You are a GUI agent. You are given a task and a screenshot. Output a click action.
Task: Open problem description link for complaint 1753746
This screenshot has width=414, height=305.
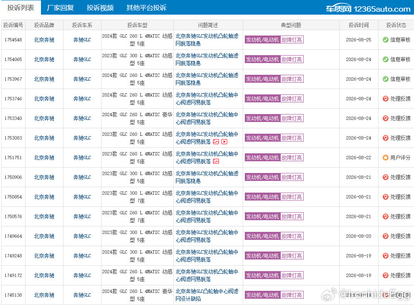click(x=207, y=99)
